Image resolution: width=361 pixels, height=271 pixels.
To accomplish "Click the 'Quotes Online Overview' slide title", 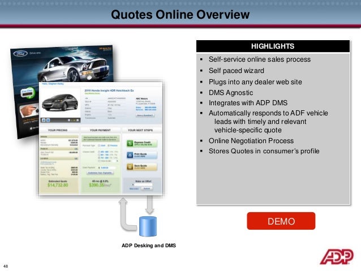I will click(x=180, y=15).
